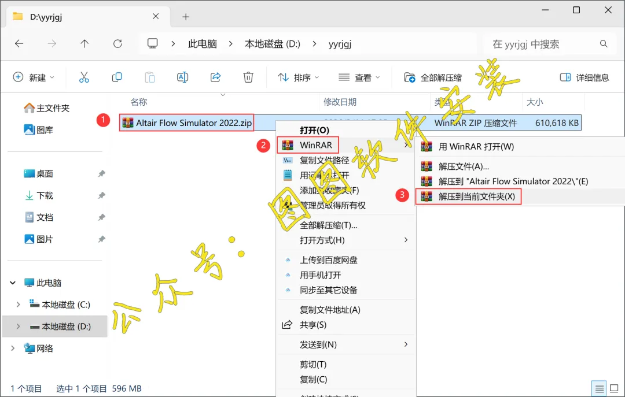This screenshot has height=397, width=625.
Task: Click the computer icon in address bar
Action: (x=153, y=43)
